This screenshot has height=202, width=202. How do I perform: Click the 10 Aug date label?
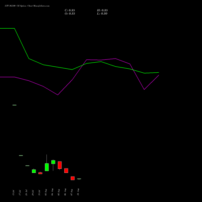(x=78, y=192)
